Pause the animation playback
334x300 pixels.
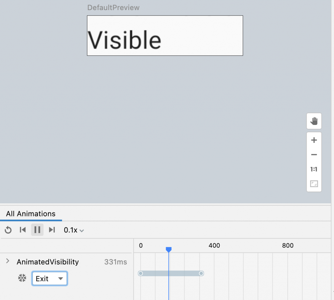37,230
